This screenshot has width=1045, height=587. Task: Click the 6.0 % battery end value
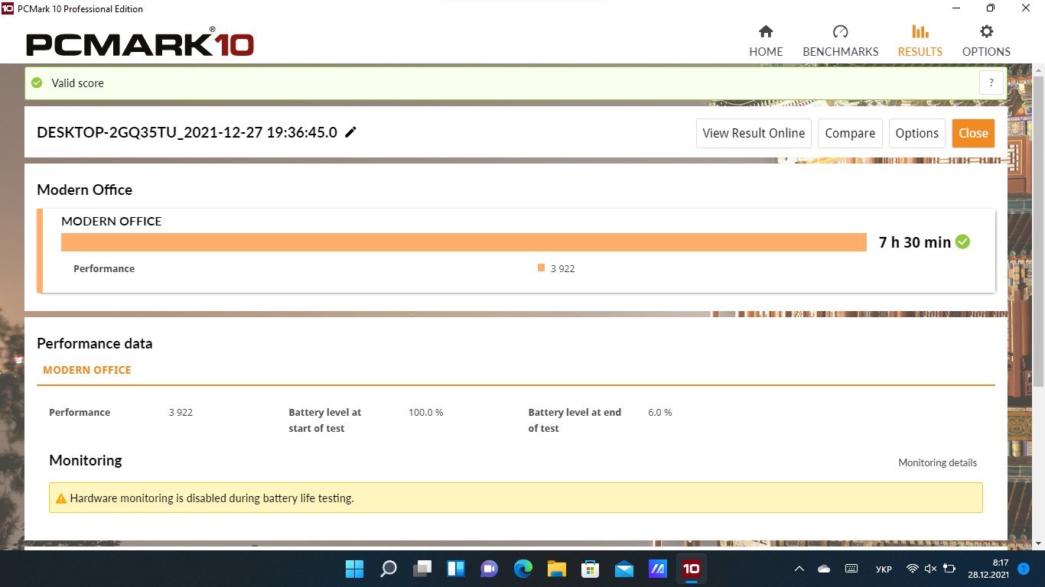660,412
